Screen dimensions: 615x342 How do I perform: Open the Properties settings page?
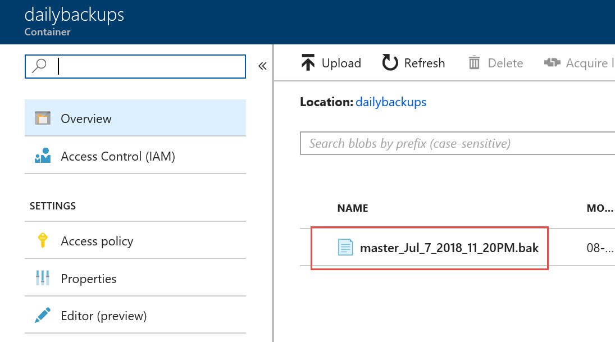pos(135,278)
